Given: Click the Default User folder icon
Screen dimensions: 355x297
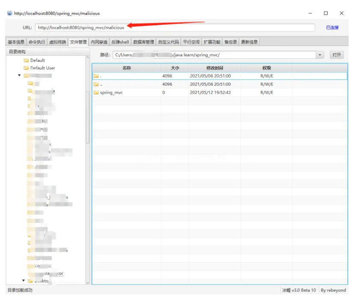Looking at the screenshot, I should point(26,68).
